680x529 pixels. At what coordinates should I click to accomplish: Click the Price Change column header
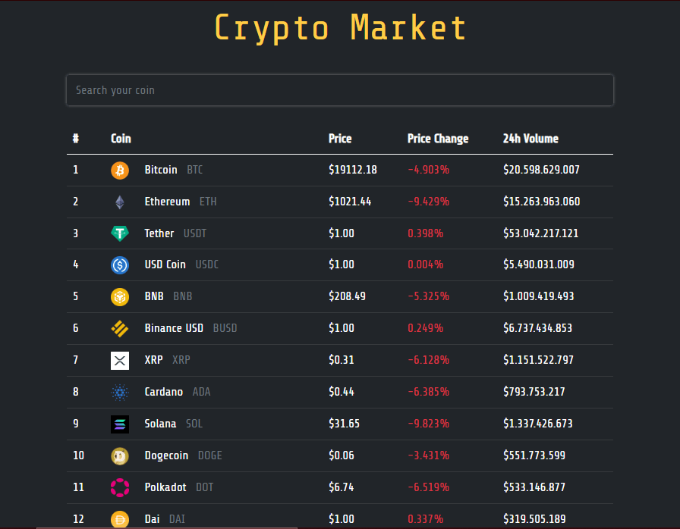pyautogui.click(x=438, y=139)
